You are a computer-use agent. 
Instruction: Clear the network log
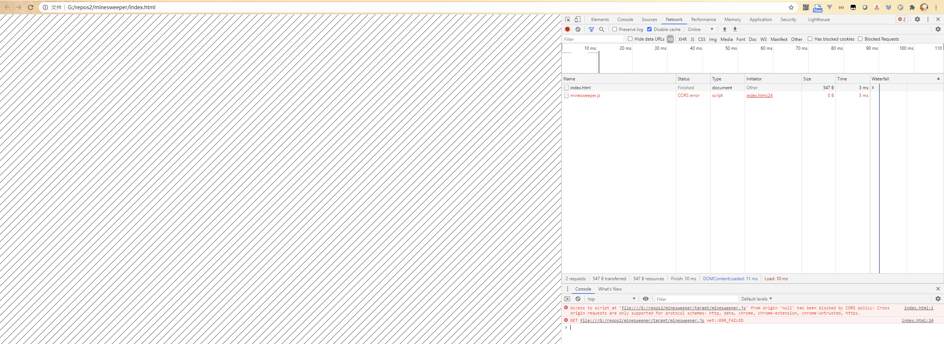pyautogui.click(x=578, y=29)
